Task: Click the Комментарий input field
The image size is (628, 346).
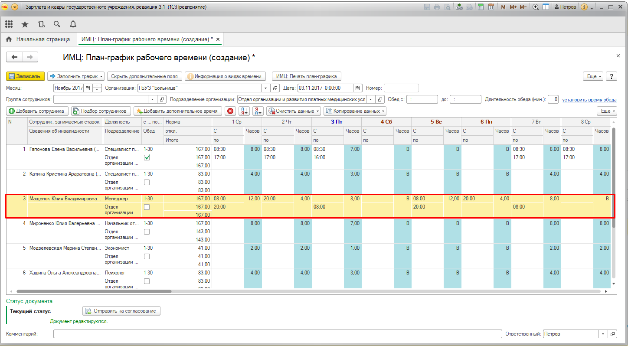Action: coord(277,334)
